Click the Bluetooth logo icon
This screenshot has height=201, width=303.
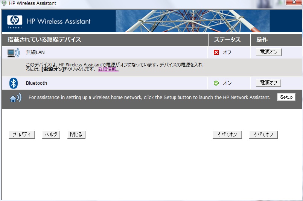coord(13,83)
